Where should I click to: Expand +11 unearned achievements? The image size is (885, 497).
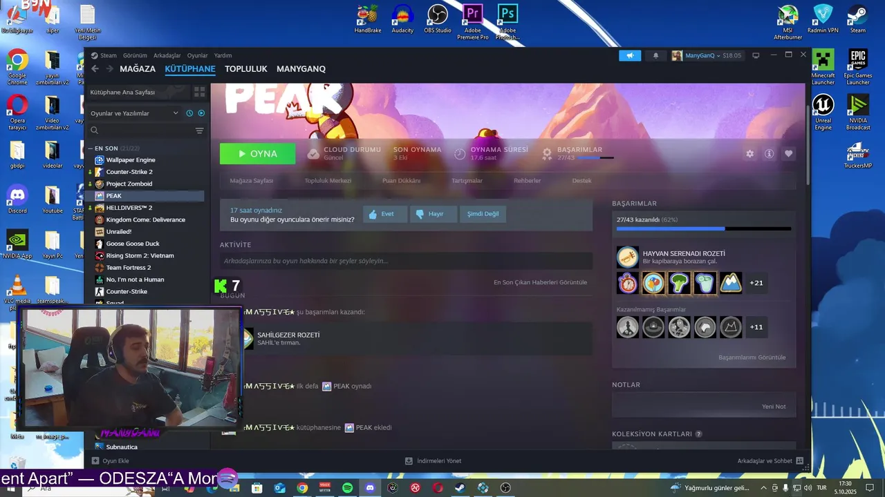[x=756, y=327]
